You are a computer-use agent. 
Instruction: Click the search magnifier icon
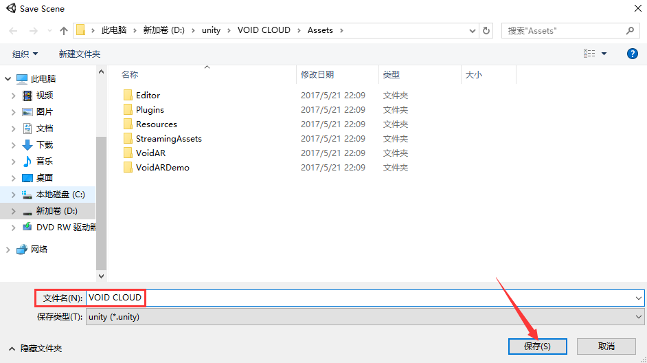pyautogui.click(x=630, y=30)
